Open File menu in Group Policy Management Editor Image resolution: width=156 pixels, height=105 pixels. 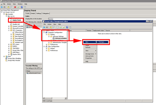point(45,24)
